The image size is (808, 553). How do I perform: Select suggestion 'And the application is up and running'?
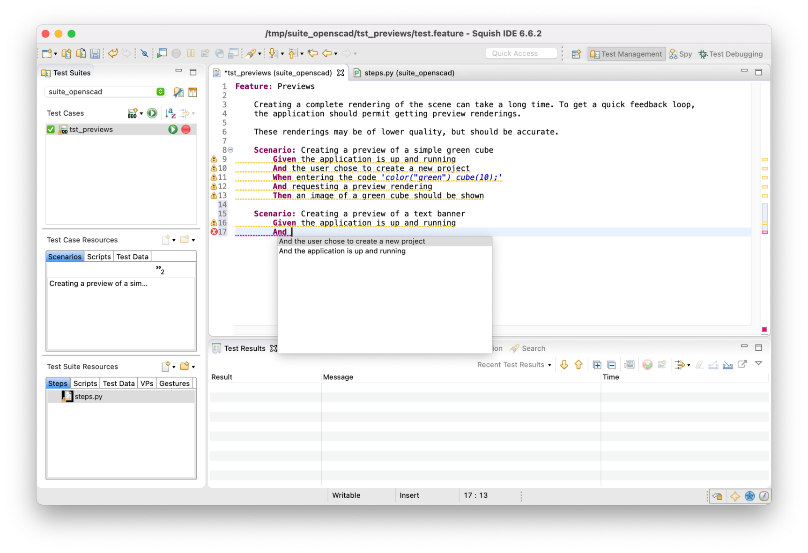pyautogui.click(x=342, y=251)
